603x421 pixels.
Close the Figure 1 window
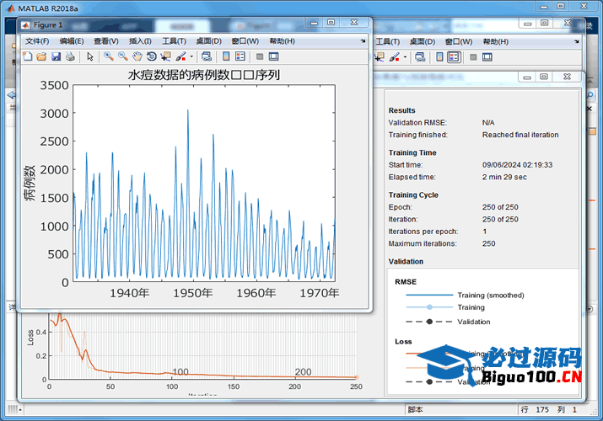click(x=354, y=23)
